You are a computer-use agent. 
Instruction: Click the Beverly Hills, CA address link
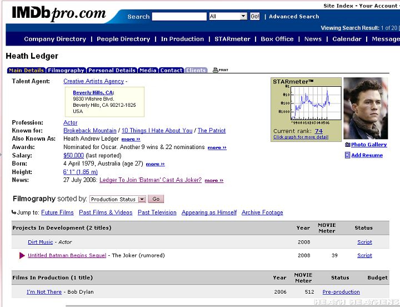click(93, 93)
